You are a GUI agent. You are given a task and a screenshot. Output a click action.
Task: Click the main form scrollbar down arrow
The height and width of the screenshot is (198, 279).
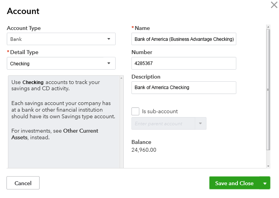(268, 166)
